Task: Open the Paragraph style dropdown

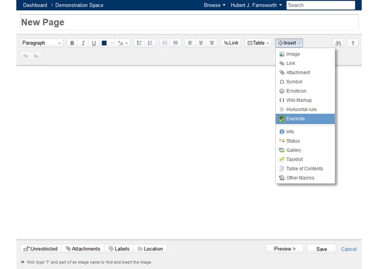Action: click(41, 43)
